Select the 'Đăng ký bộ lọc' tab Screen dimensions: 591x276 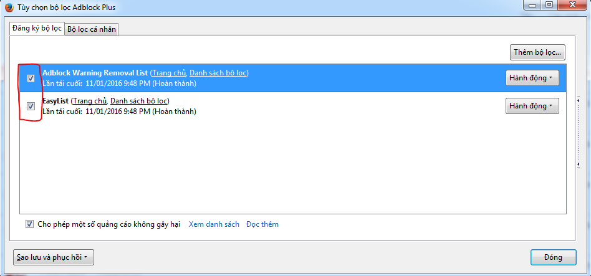coord(37,28)
